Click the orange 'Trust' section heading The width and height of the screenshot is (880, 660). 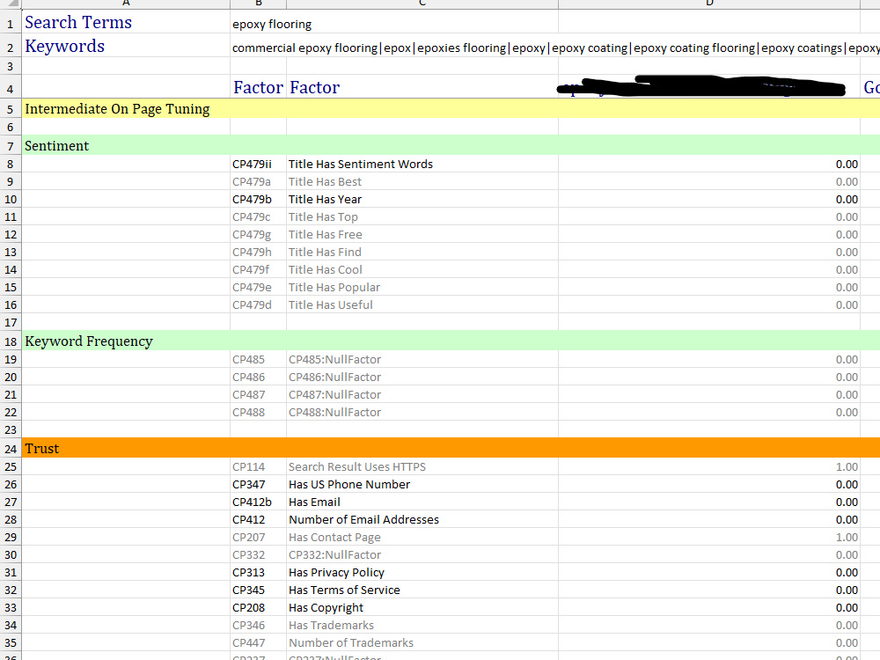126,449
